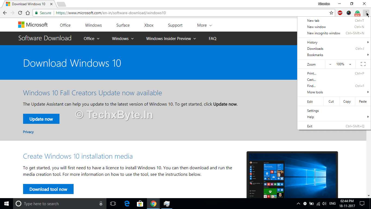Viewport: 371px width, 209px height.
Task: Open the Adblock Plus extension icon
Action: tap(340, 13)
